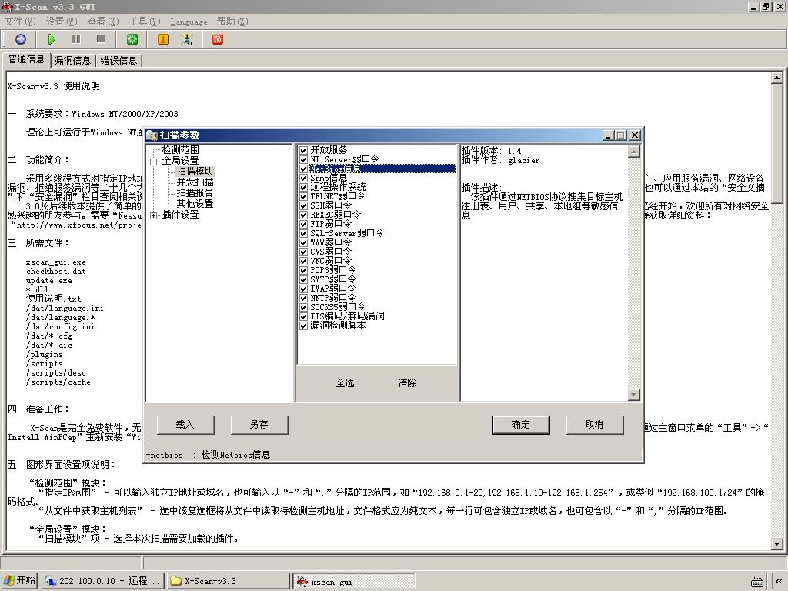Select 扫描报告 in the settings tree
Viewport: 788px width, 591px height.
pyautogui.click(x=195, y=193)
